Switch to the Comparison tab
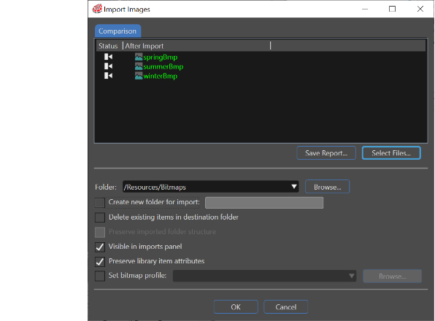 (x=118, y=31)
